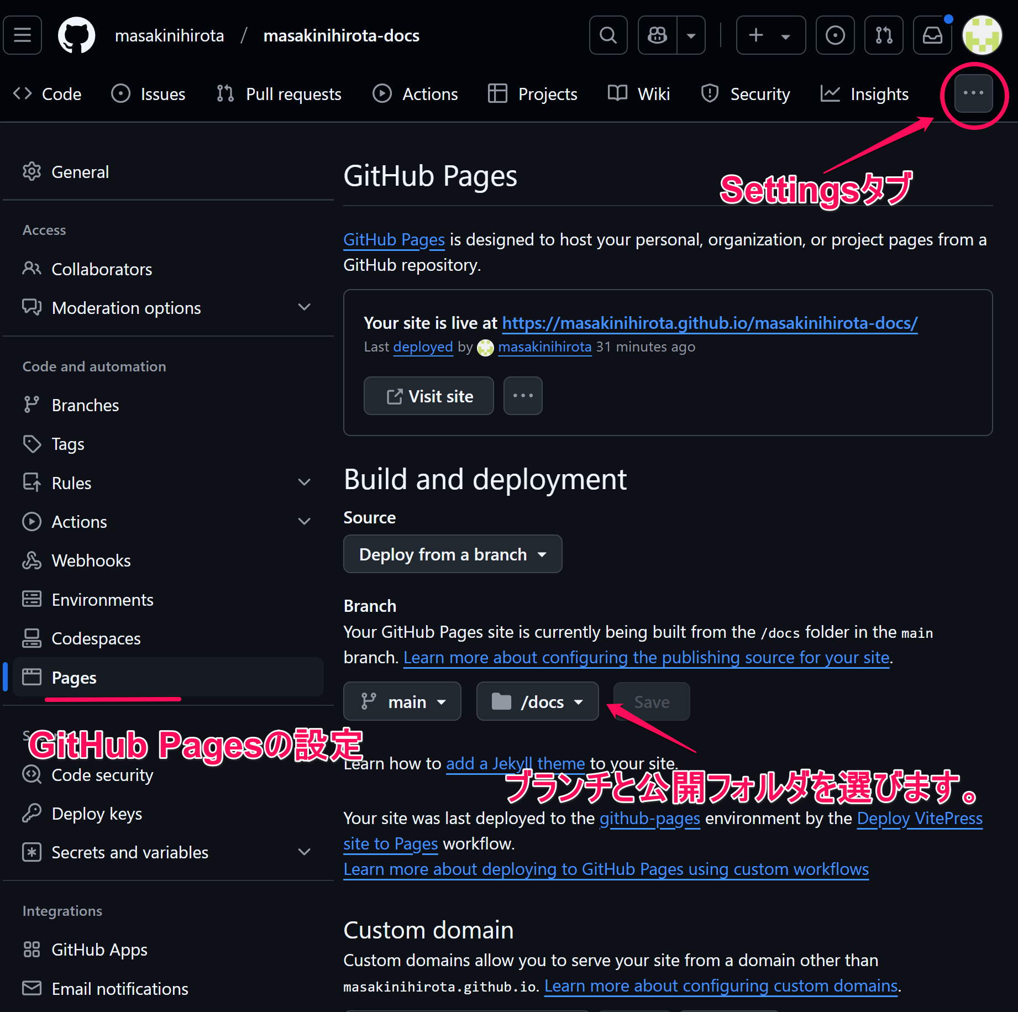Click the user avatar in the top right
Screen dimensions: 1018x1012
982,35
